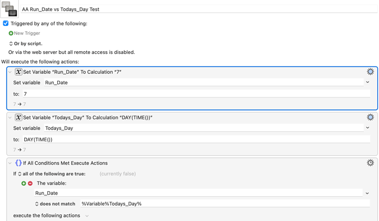This screenshot has height=221, width=379.
Task: Click green New Trigger plus icon
Action: [x=11, y=33]
